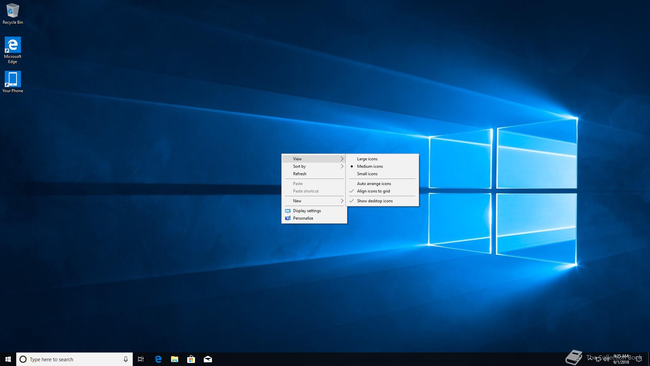The image size is (650, 366).
Task: Open the Start menu Windows button
Action: 8,359
